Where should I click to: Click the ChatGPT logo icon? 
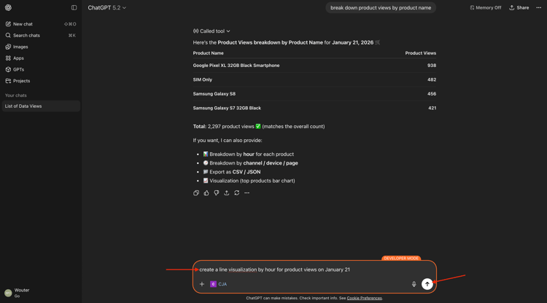[x=8, y=7]
